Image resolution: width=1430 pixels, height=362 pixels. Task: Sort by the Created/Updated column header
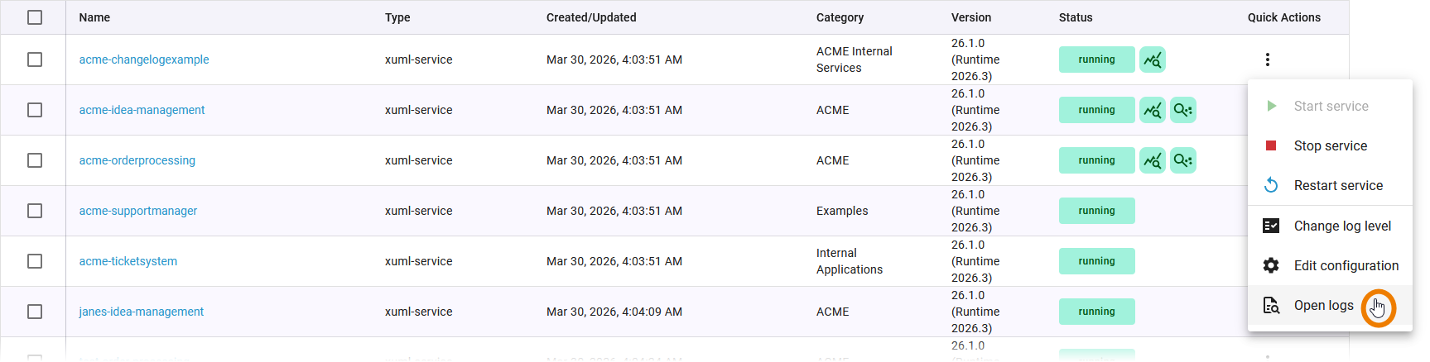(x=590, y=17)
